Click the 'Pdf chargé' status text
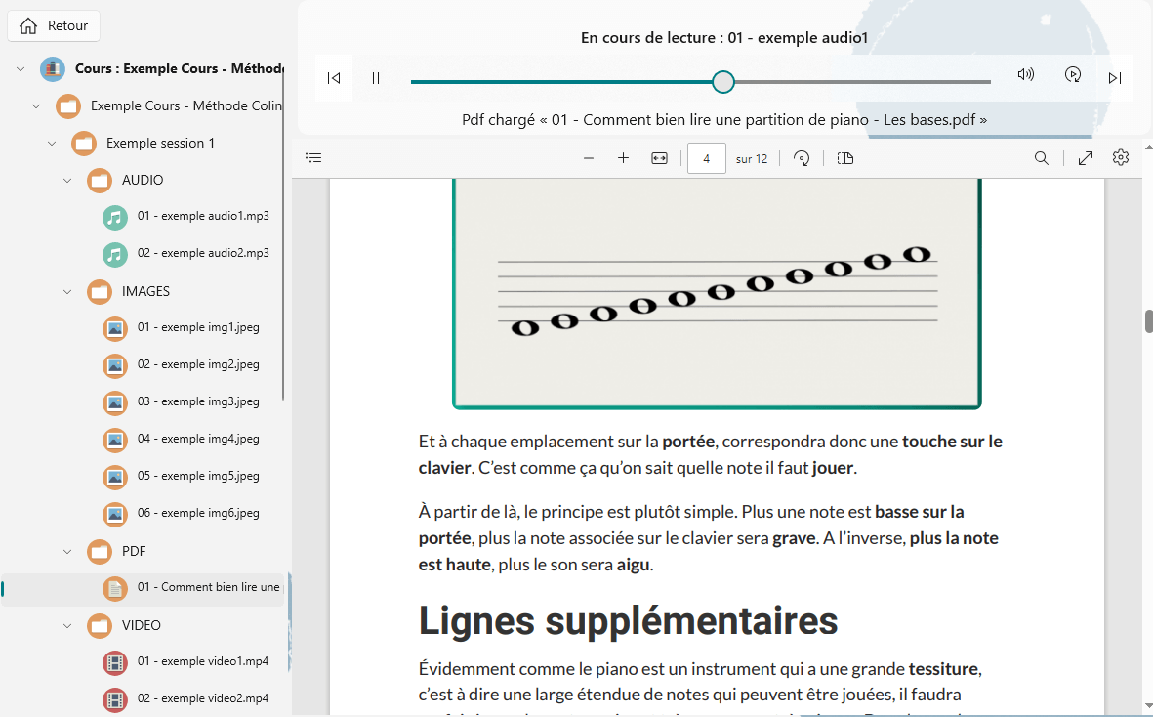The image size is (1153, 717). (x=724, y=120)
